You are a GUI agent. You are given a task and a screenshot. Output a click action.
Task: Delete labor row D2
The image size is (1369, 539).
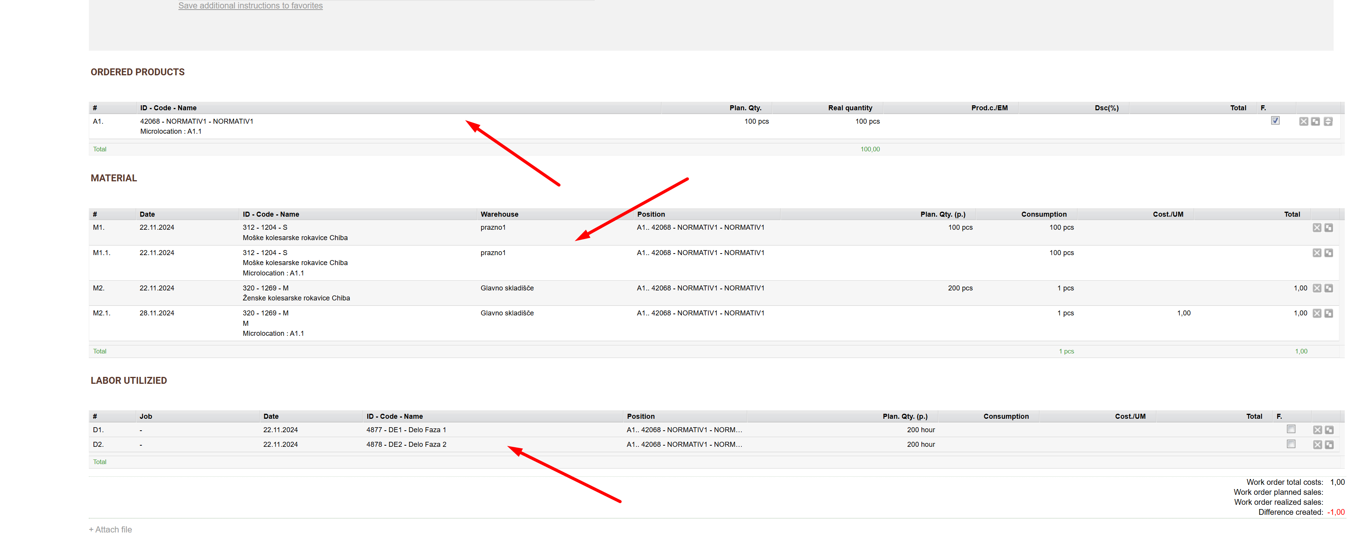(1317, 445)
